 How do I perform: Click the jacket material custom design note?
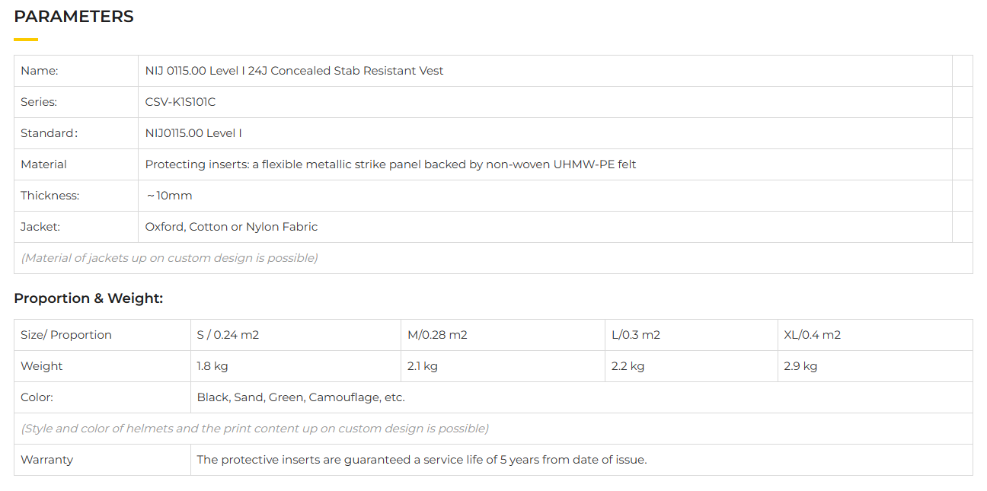pos(169,258)
